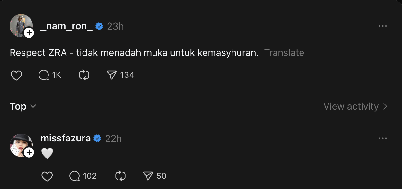Follow missfazura via plus badge
This screenshot has height=189, width=402.
coord(29,152)
